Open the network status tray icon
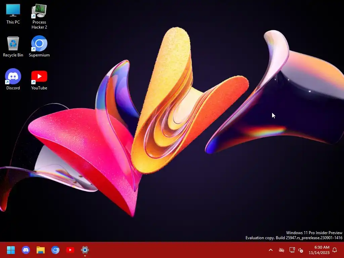The width and height of the screenshot is (344, 258). pos(292,250)
